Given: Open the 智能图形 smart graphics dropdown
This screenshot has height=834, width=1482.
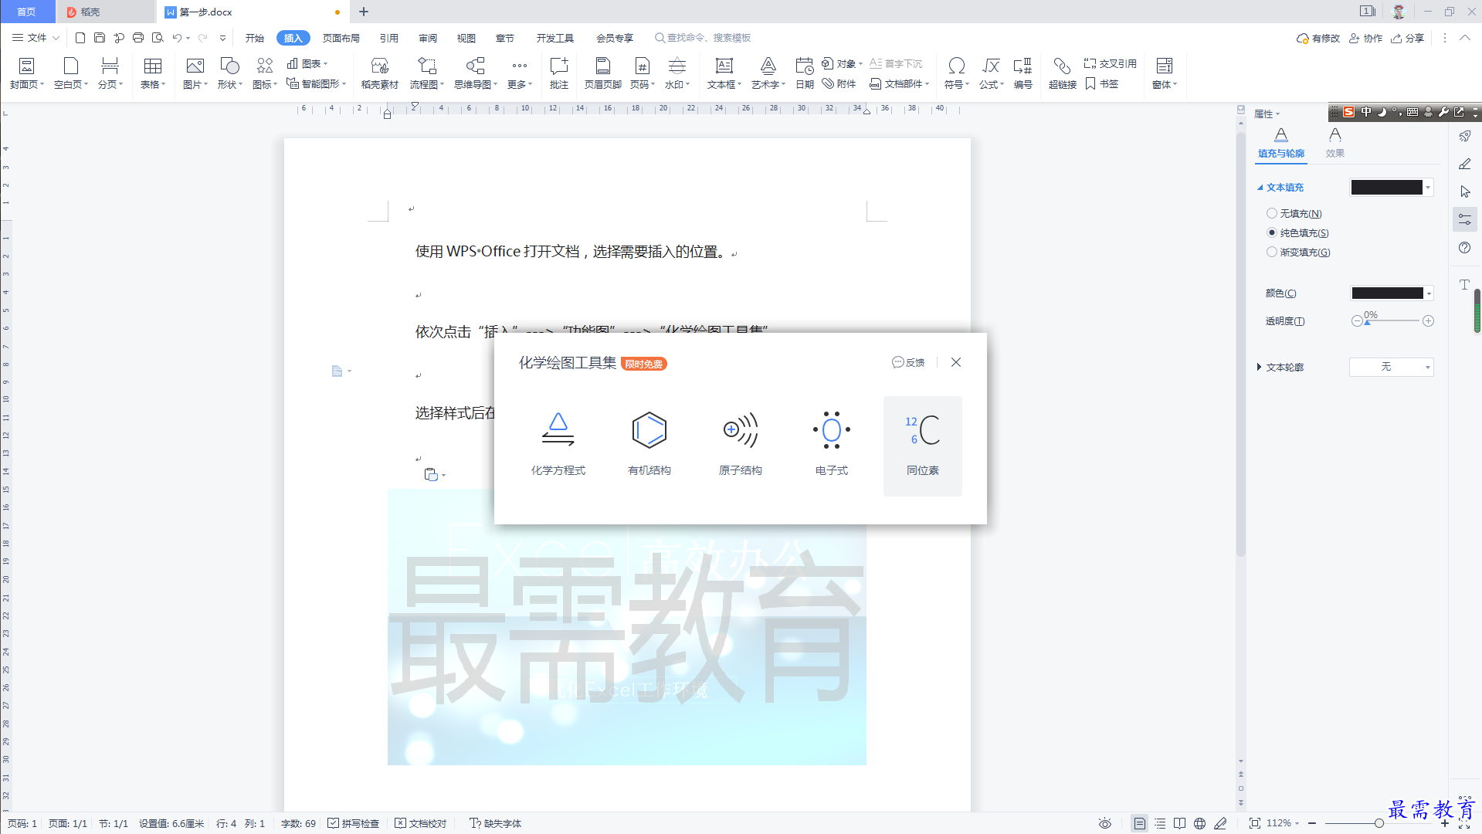Looking at the screenshot, I should (316, 83).
